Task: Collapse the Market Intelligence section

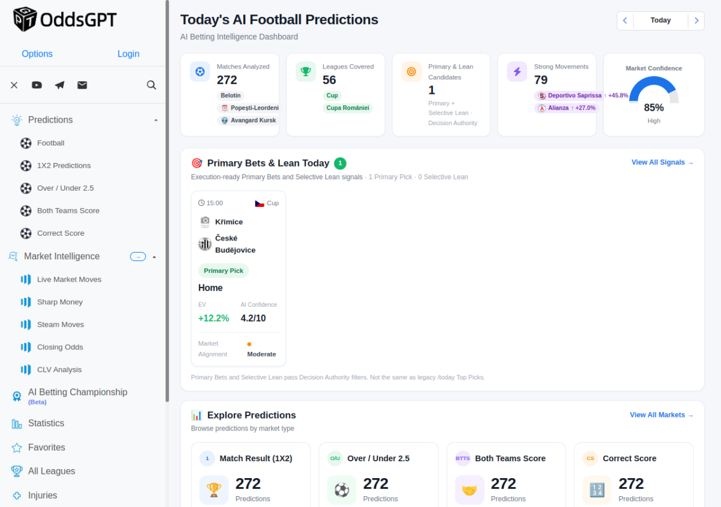Action: tap(154, 257)
